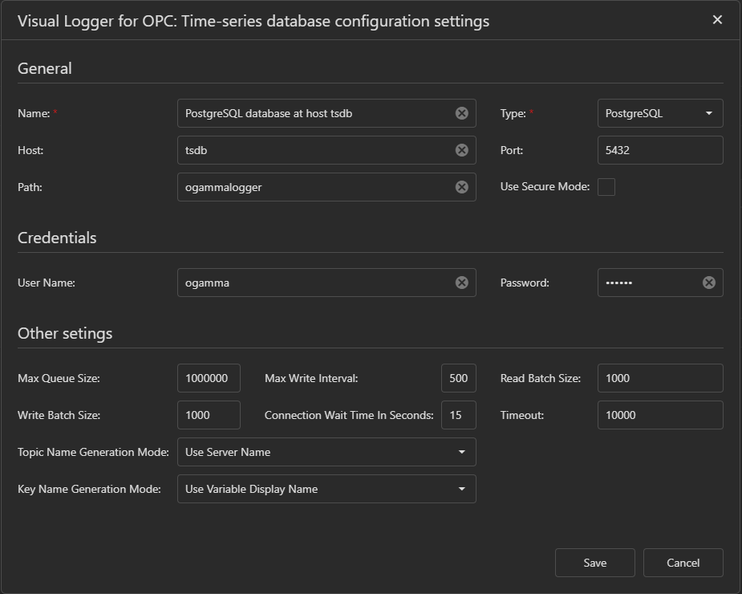Enable the Use Secure Mode checkbox
This screenshot has width=742, height=594.
point(606,187)
